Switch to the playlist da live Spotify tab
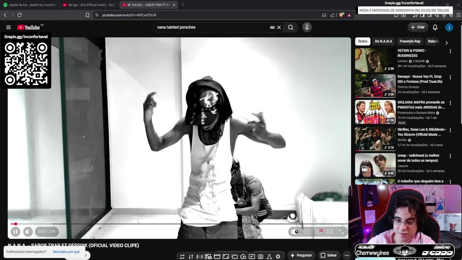 point(30,5)
